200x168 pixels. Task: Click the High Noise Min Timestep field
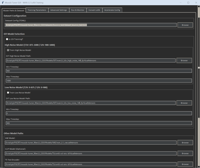(x=99, y=71)
